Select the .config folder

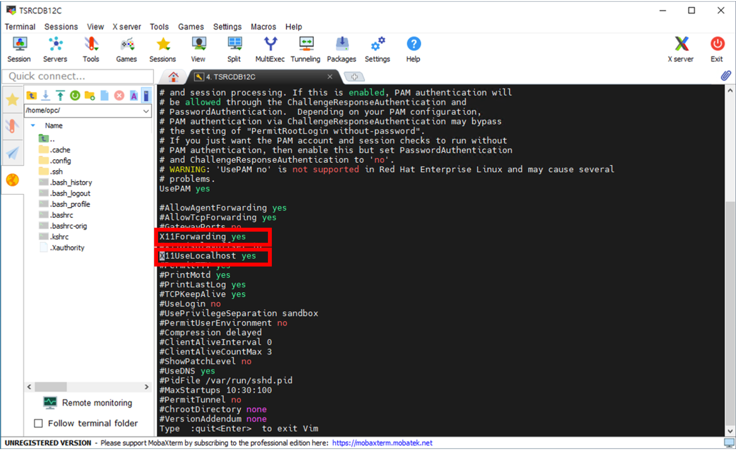click(55, 161)
